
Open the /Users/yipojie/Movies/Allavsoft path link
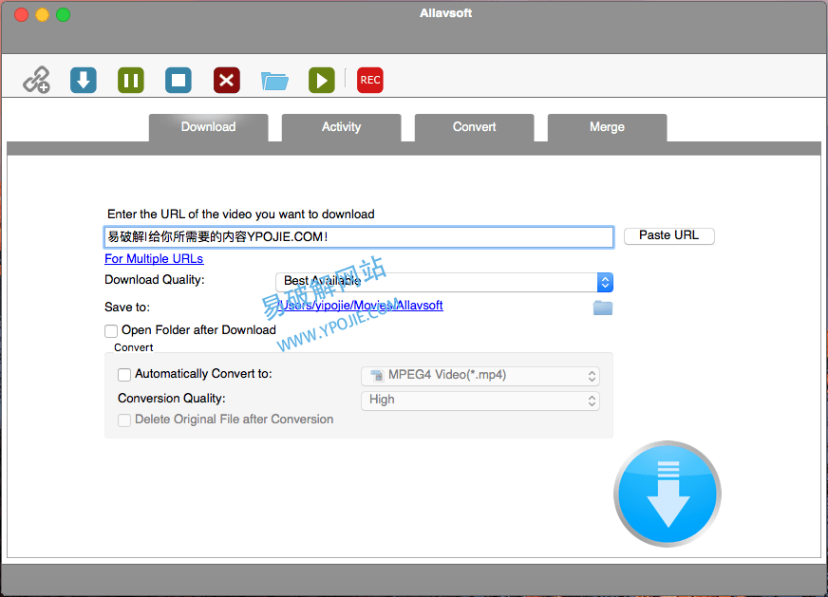[x=361, y=305]
